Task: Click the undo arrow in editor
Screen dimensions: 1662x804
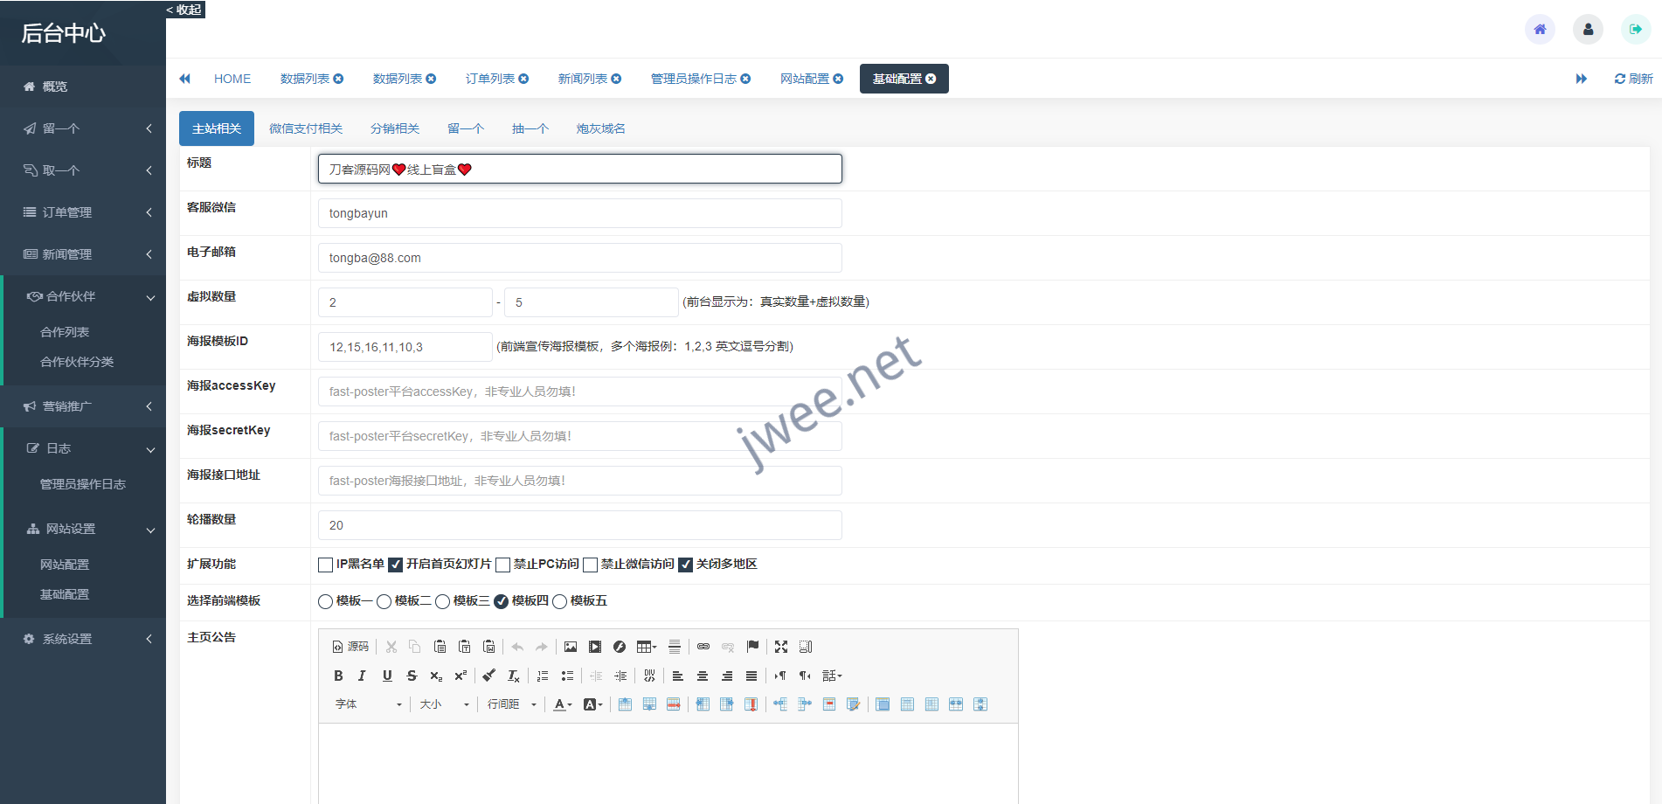Action: (517, 647)
